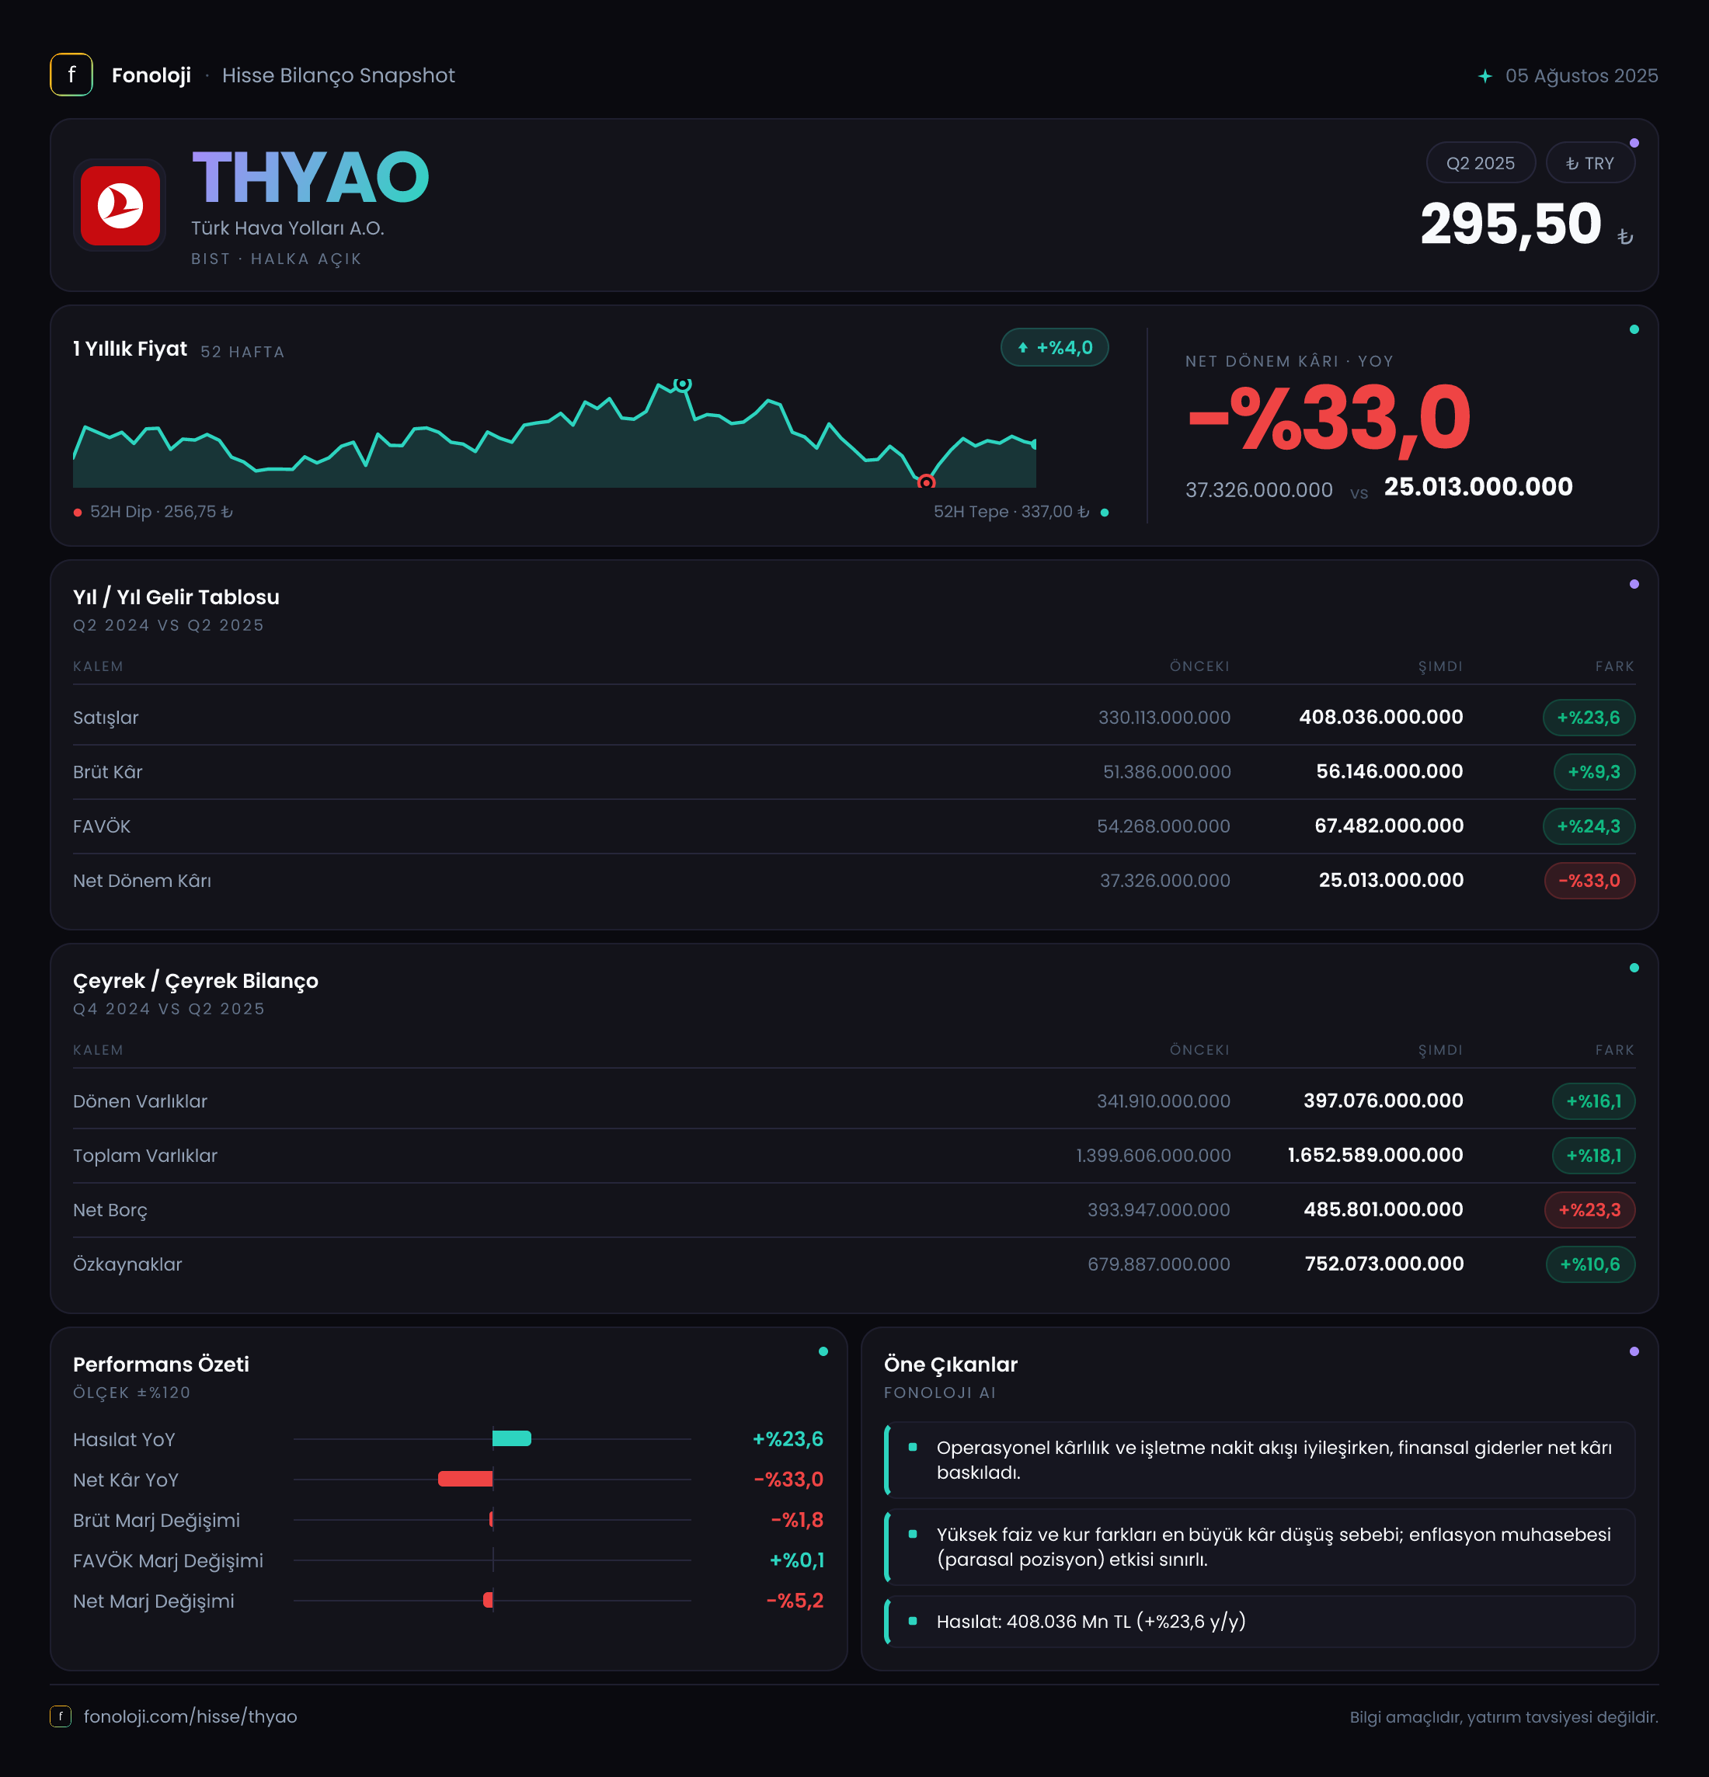Click the 'Çeyrek / Çeyrek Bilanço' heading
The height and width of the screenshot is (1777, 1709).
point(196,981)
